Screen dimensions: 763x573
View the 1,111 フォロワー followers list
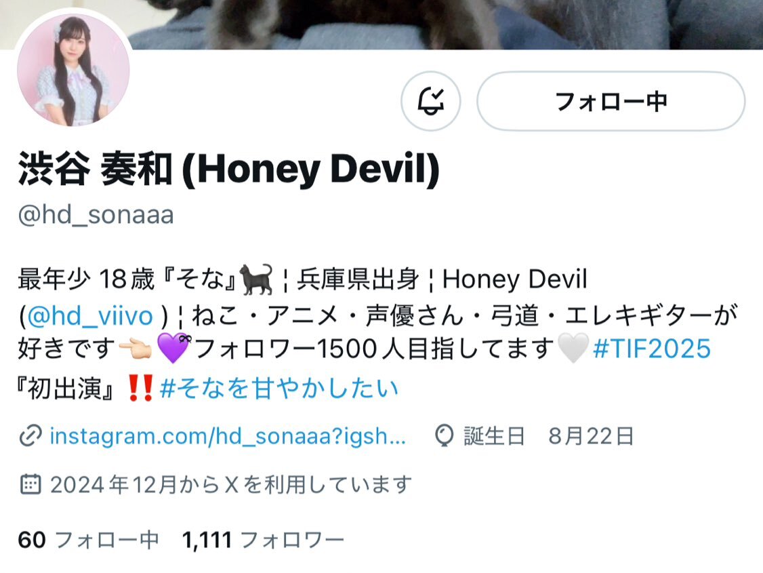[x=263, y=540]
